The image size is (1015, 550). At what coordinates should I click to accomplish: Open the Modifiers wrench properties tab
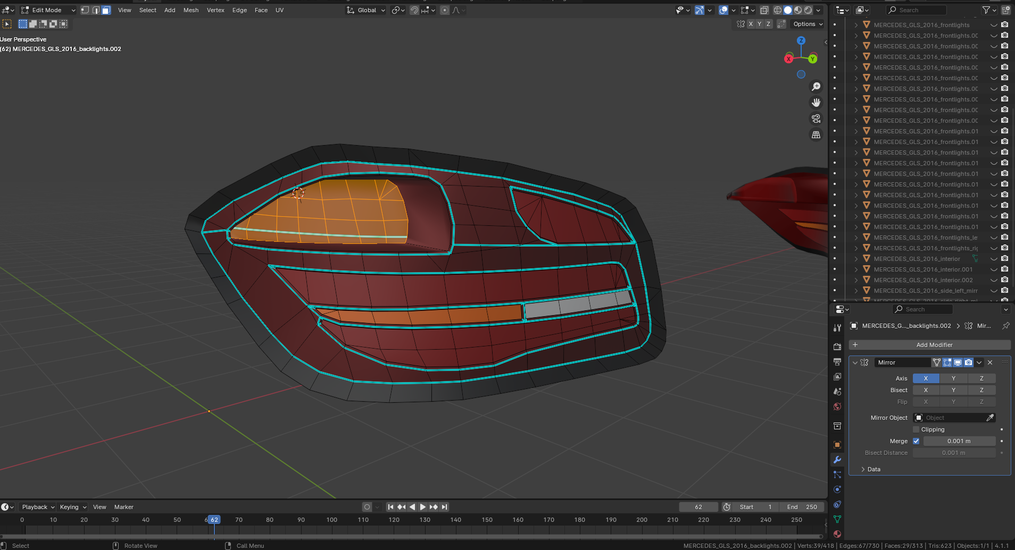(837, 460)
